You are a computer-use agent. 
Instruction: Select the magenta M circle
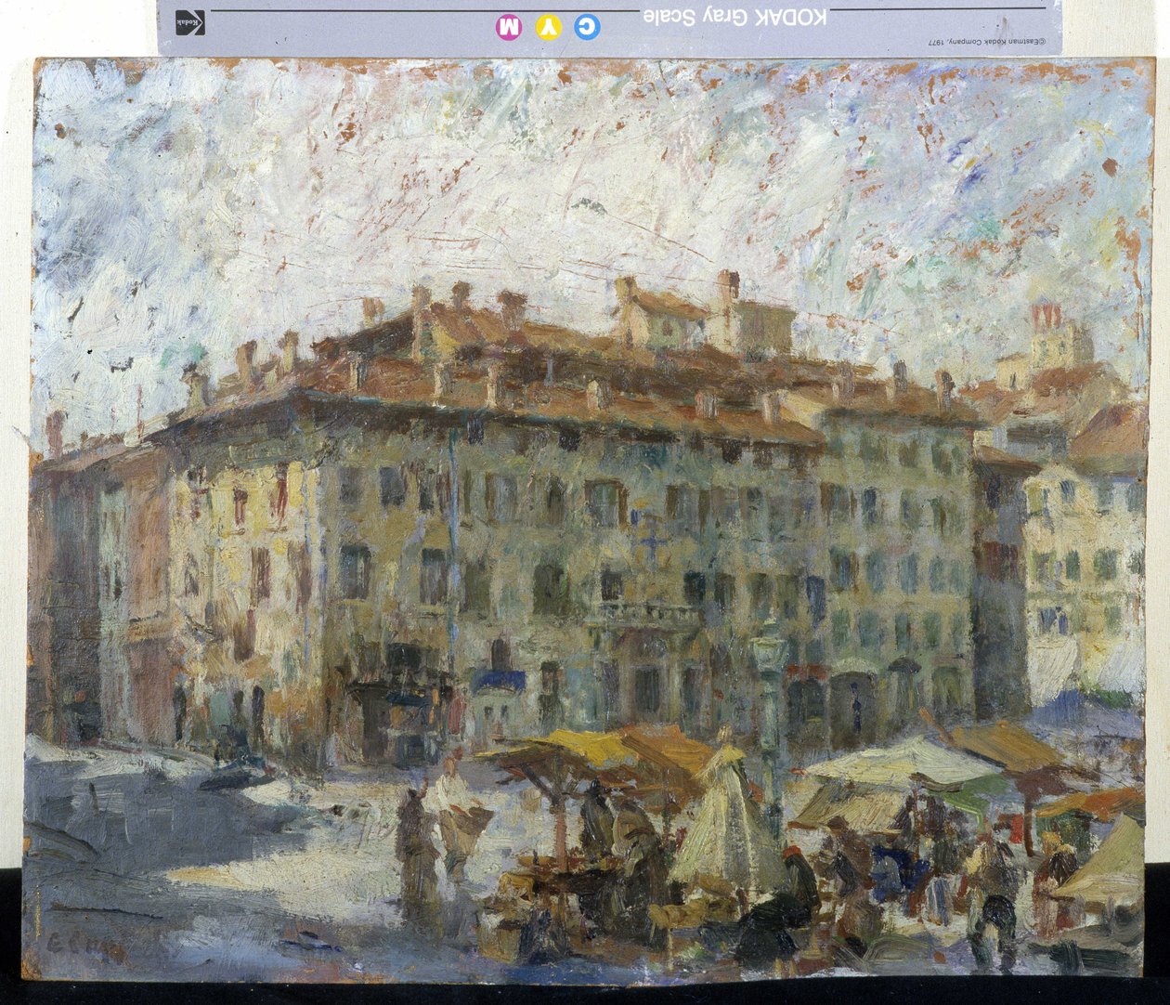tap(510, 26)
